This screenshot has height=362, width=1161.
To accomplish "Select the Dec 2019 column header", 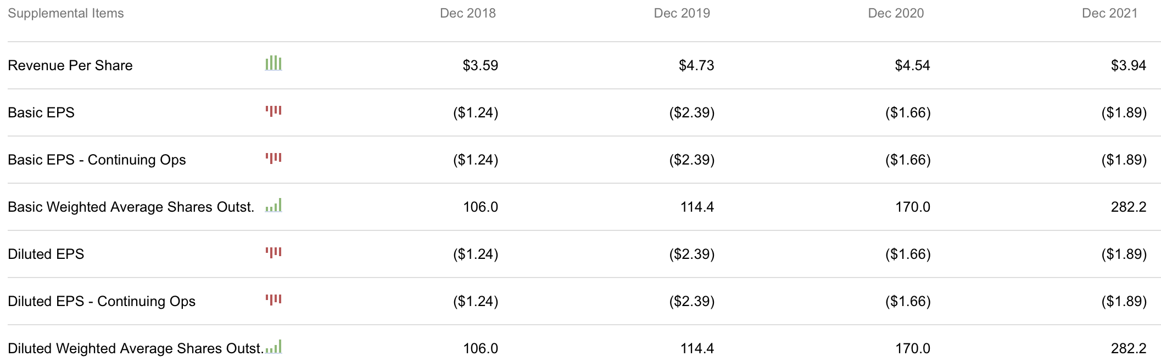I will click(x=682, y=13).
